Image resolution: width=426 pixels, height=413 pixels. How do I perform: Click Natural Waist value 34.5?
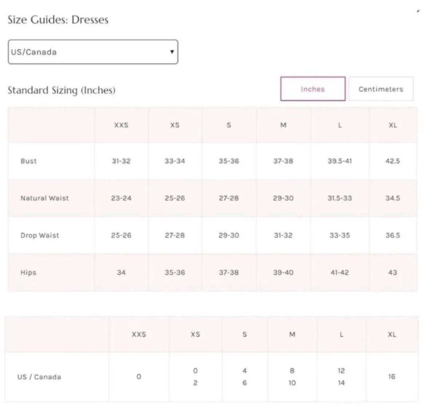393,198
